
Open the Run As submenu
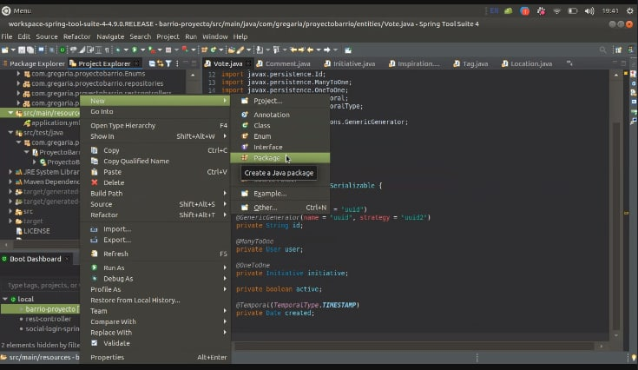click(155, 268)
